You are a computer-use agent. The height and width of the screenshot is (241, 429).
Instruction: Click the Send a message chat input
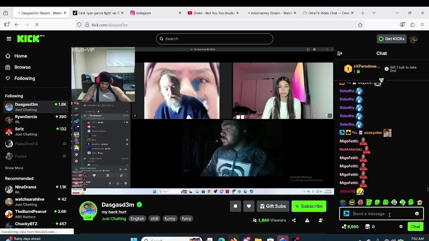[x=382, y=214]
